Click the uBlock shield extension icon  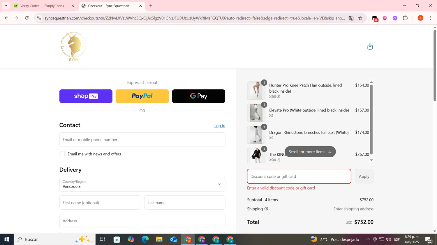(385, 18)
